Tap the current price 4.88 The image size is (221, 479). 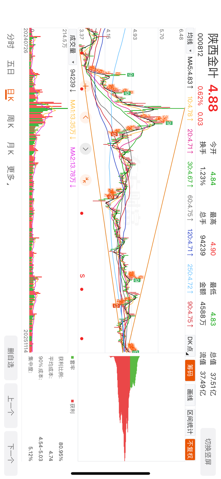point(213,98)
